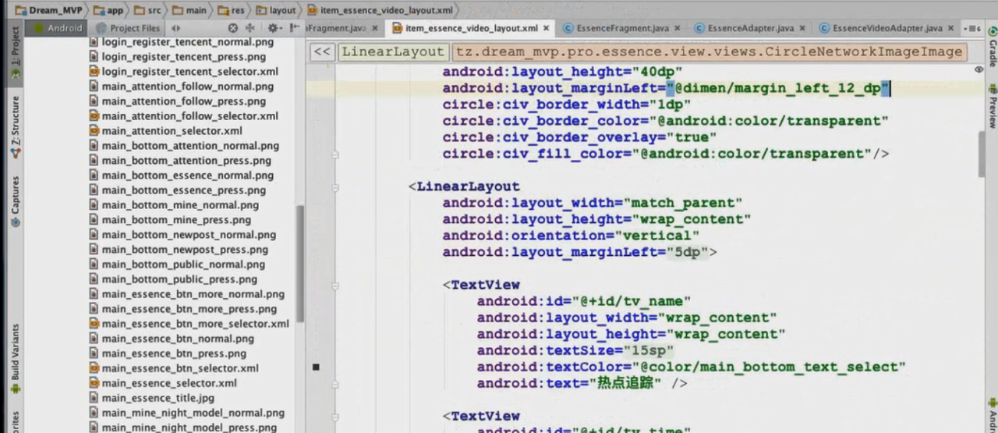Switch to the EssenceVideoAdapter.java tab
Screen dimensions: 998x433
pyautogui.click(x=887, y=28)
